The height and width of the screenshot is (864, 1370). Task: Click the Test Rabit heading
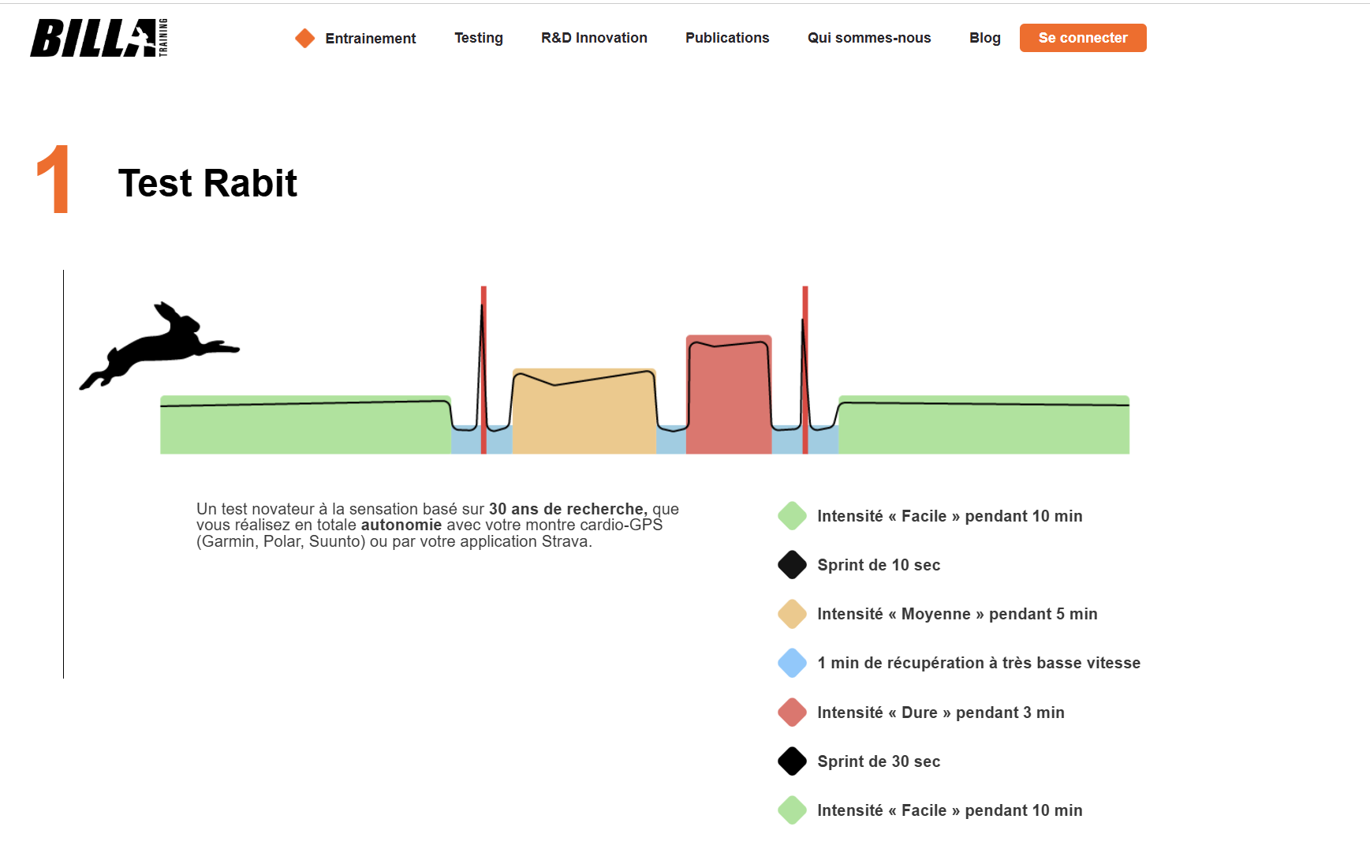(x=207, y=183)
